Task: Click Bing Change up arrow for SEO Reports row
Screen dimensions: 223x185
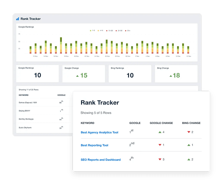Action: click(x=189, y=159)
